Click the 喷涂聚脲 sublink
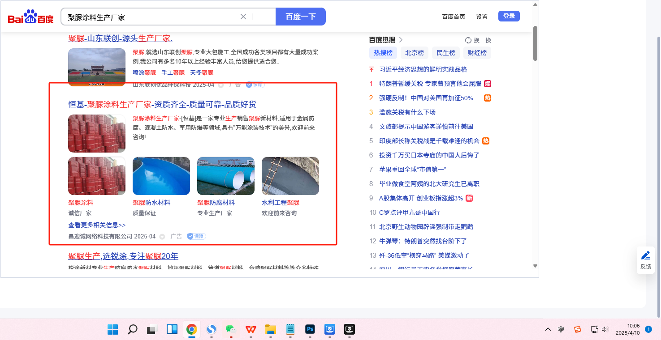Image resolution: width=661 pixels, height=340 pixels. click(144, 72)
